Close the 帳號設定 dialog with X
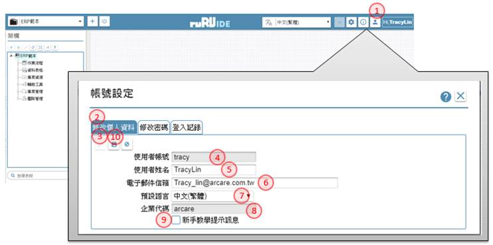Screen dimensions: 493x245 click(460, 96)
